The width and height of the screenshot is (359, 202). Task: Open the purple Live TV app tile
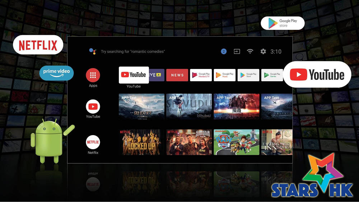157,75
